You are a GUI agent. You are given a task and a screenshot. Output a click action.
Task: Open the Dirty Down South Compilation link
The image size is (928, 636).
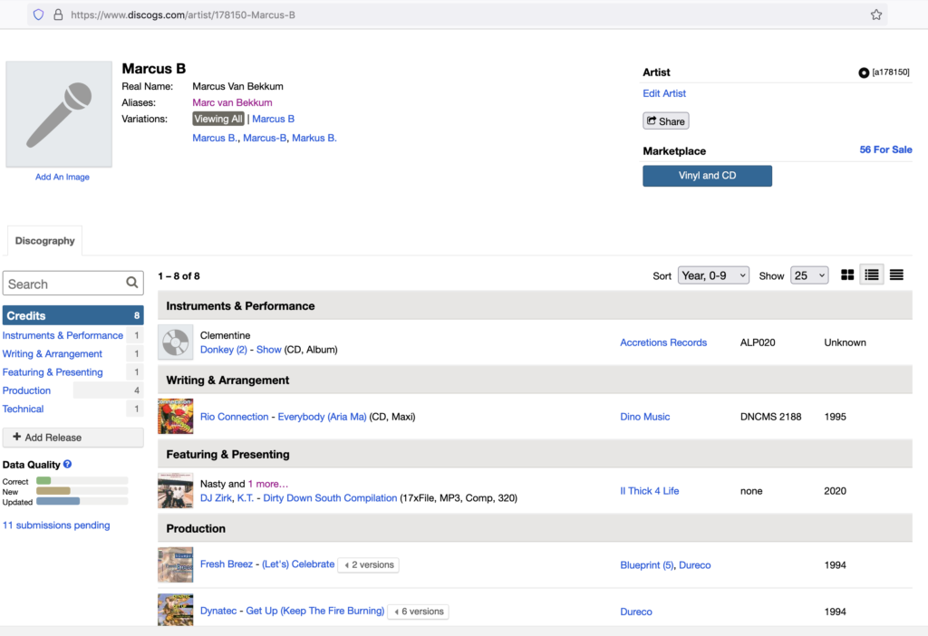[x=330, y=498]
